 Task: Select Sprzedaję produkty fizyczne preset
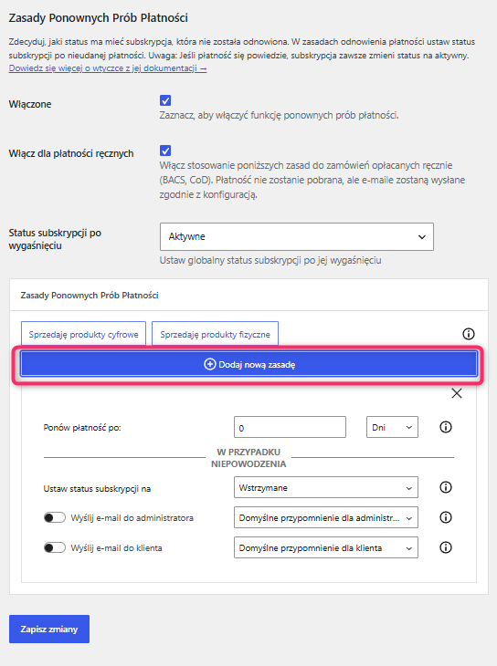pos(215,334)
